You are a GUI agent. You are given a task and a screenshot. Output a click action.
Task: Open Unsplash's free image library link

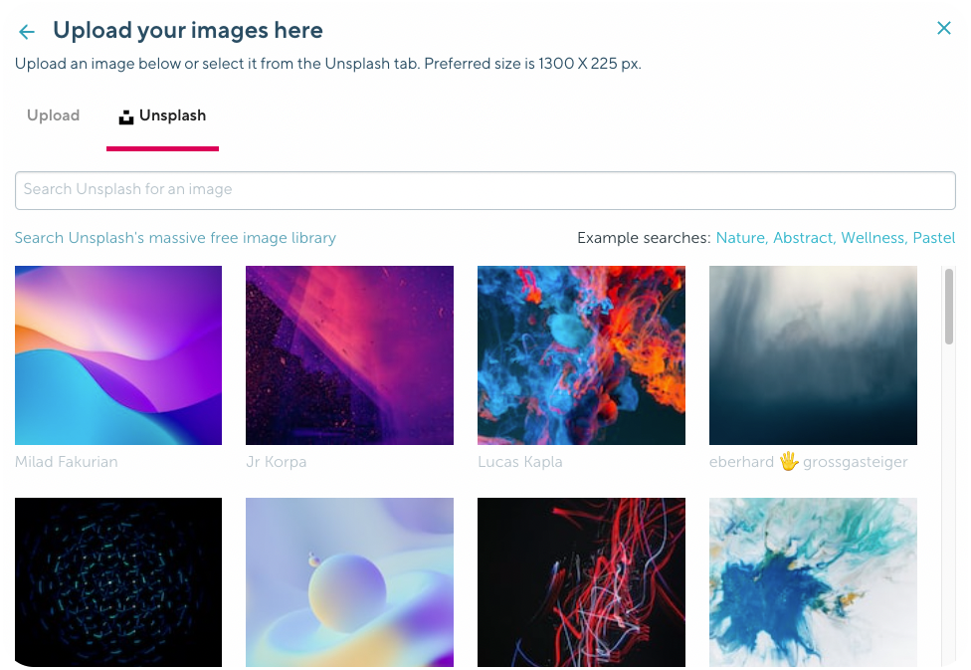point(175,238)
